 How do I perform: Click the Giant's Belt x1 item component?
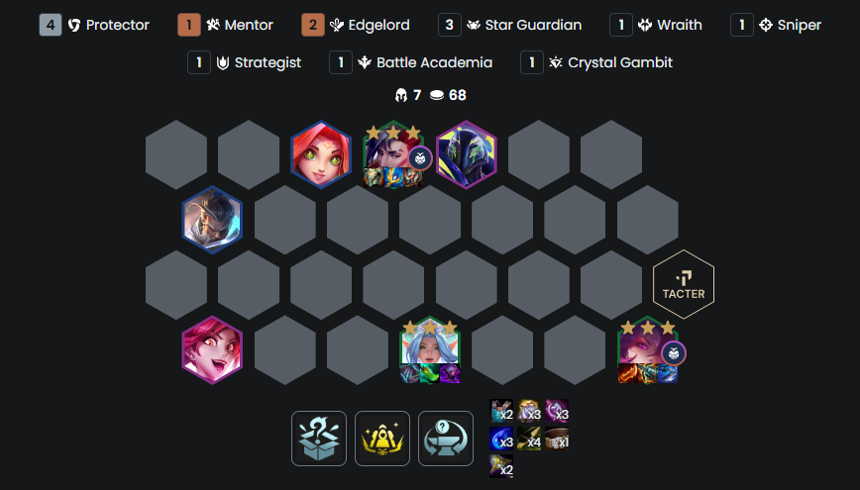coord(557,440)
